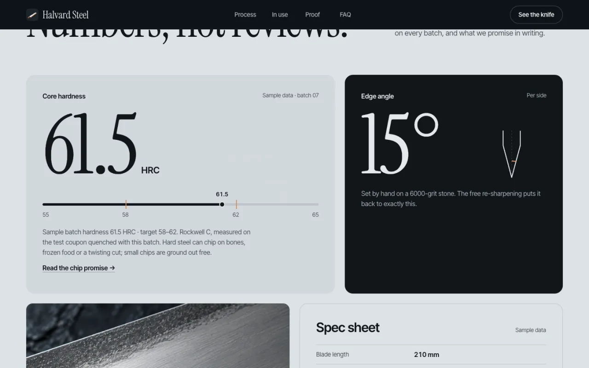The image size is (589, 368).
Task: Select Proof in the top navigation
Action: point(312,15)
